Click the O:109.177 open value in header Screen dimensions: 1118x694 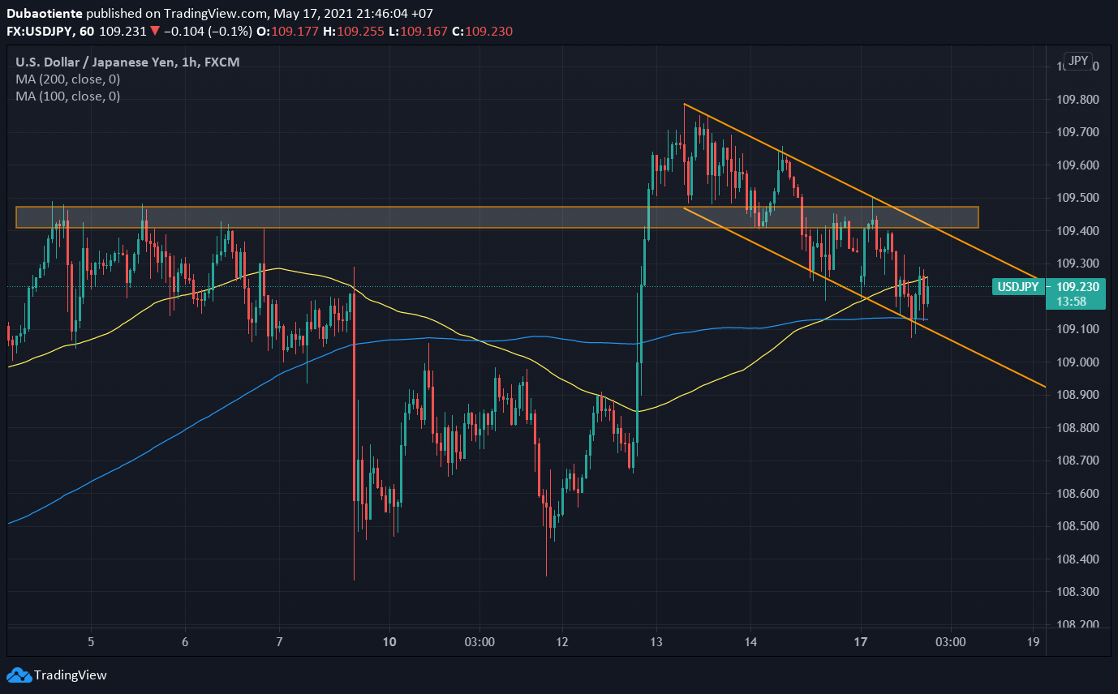point(287,32)
